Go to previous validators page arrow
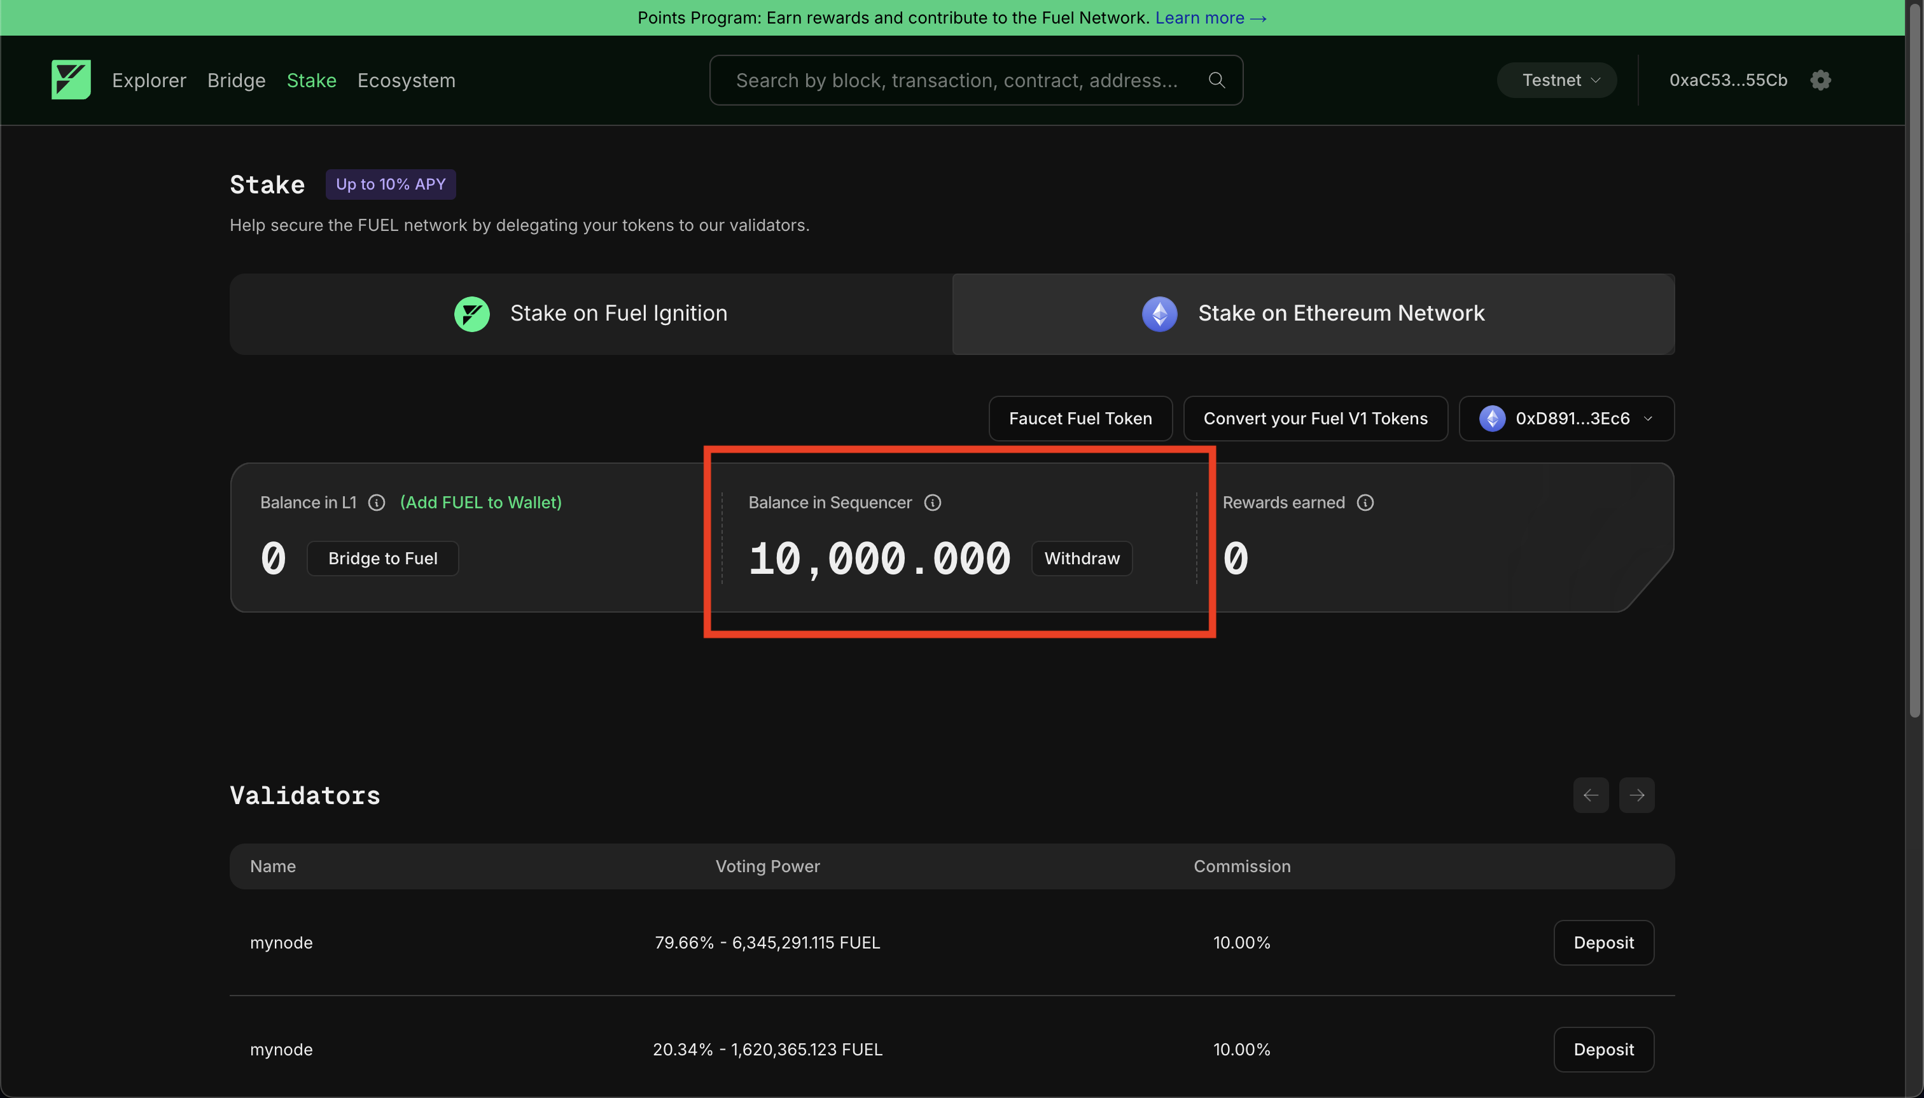This screenshot has height=1098, width=1924. tap(1590, 795)
